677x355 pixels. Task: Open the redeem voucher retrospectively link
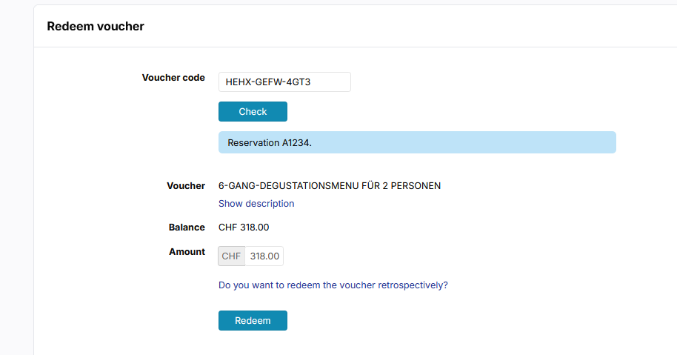tap(333, 285)
